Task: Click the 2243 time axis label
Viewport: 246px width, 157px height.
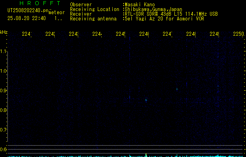Action: [x=74, y=34]
